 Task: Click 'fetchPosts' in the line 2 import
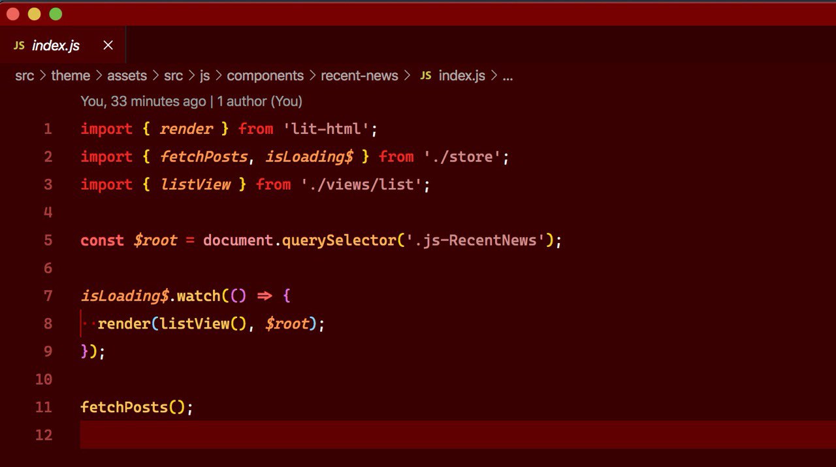pyautogui.click(x=204, y=157)
